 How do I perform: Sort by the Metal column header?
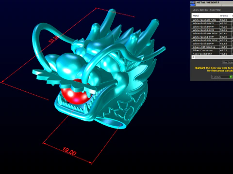pyautogui.click(x=205, y=16)
